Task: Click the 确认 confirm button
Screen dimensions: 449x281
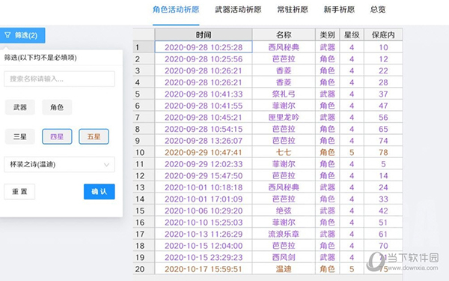Action: [99, 192]
